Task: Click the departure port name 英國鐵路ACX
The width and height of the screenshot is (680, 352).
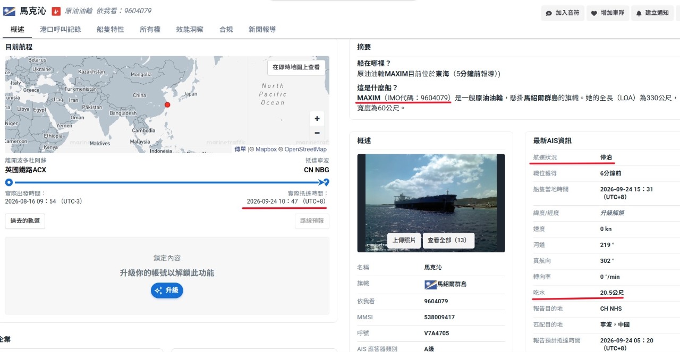Action: (25, 170)
